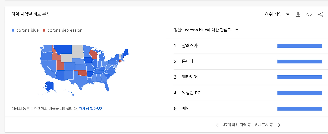Click Alaska on the US map
This screenshot has height=134, width=328.
click(x=49, y=86)
